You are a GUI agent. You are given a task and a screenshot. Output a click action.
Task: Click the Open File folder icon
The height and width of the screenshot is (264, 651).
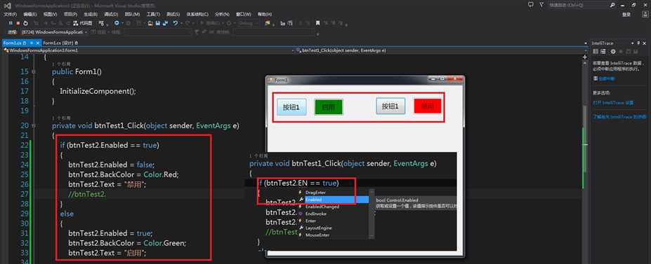[x=150, y=24]
